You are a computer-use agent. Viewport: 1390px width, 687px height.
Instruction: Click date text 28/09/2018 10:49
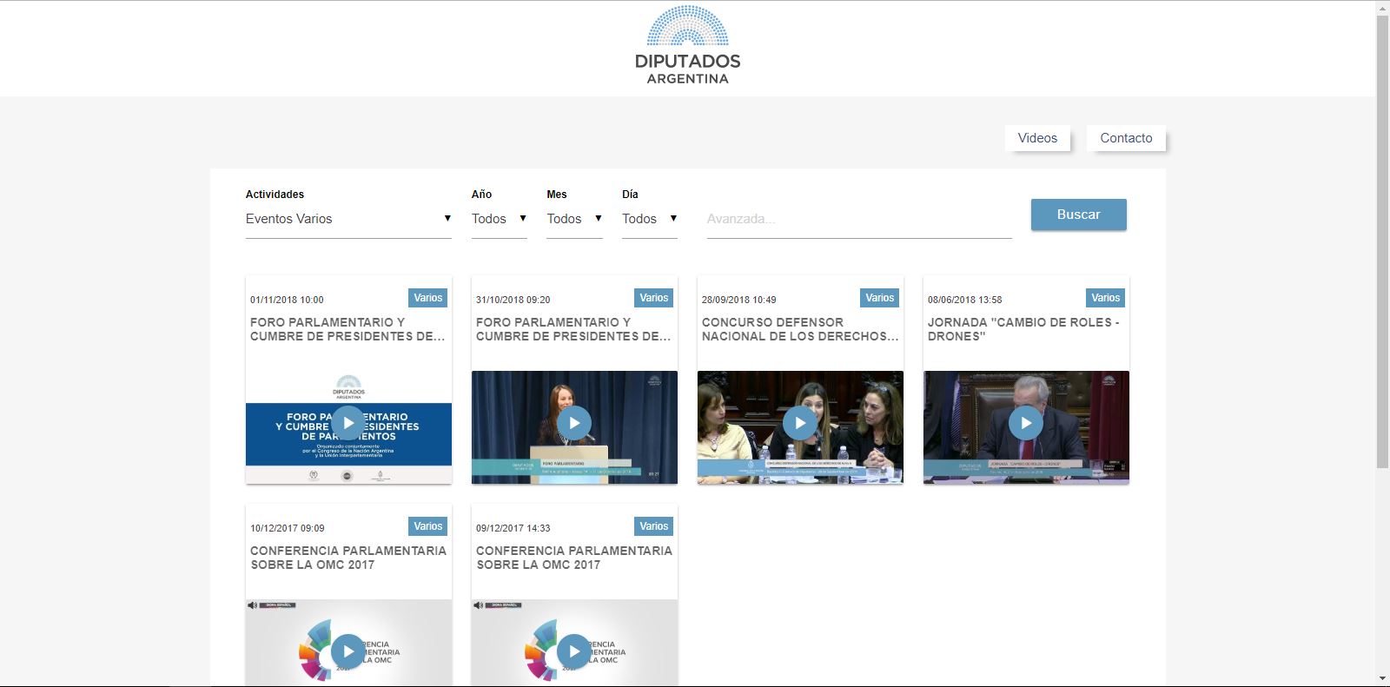click(x=738, y=300)
